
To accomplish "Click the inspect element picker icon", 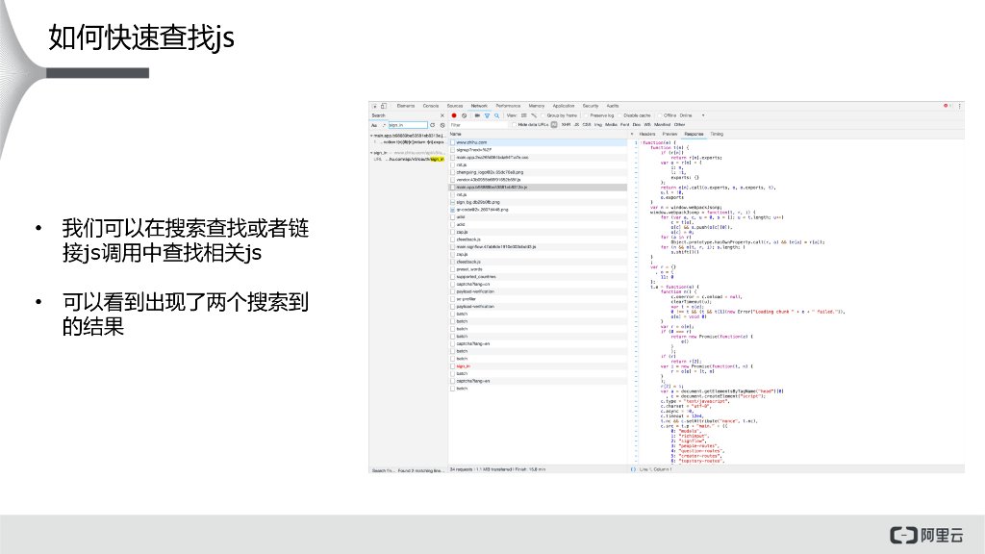I will click(x=373, y=106).
